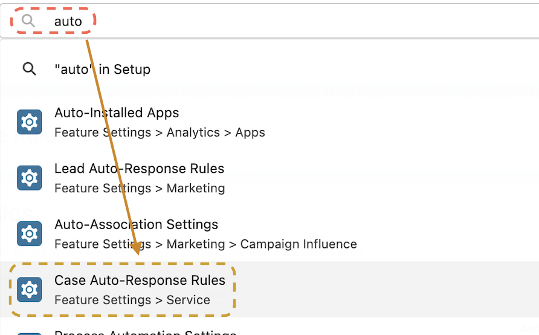Select the partially visible Process Automation Settings
Viewport: 539px width, 335px height.
coord(145,332)
